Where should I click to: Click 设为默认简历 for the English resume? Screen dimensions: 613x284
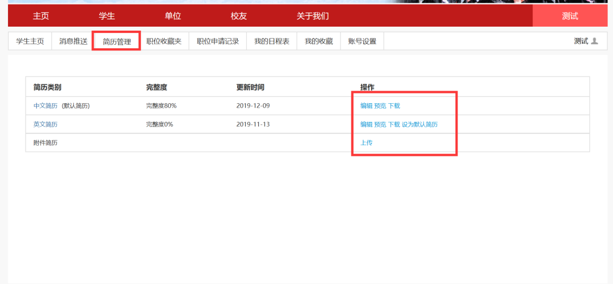419,125
